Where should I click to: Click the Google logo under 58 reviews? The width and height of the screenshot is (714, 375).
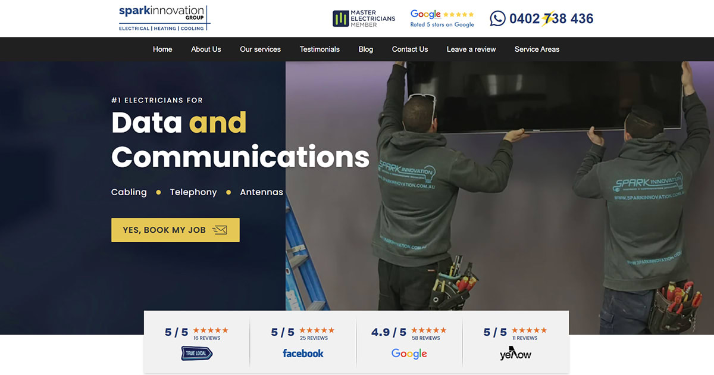pyautogui.click(x=409, y=353)
